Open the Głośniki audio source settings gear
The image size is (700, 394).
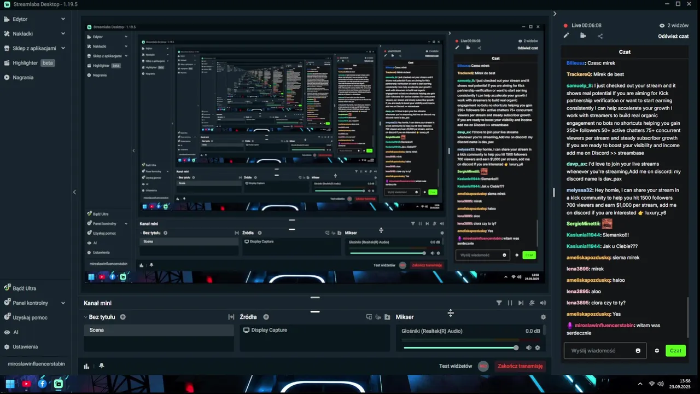click(x=538, y=347)
